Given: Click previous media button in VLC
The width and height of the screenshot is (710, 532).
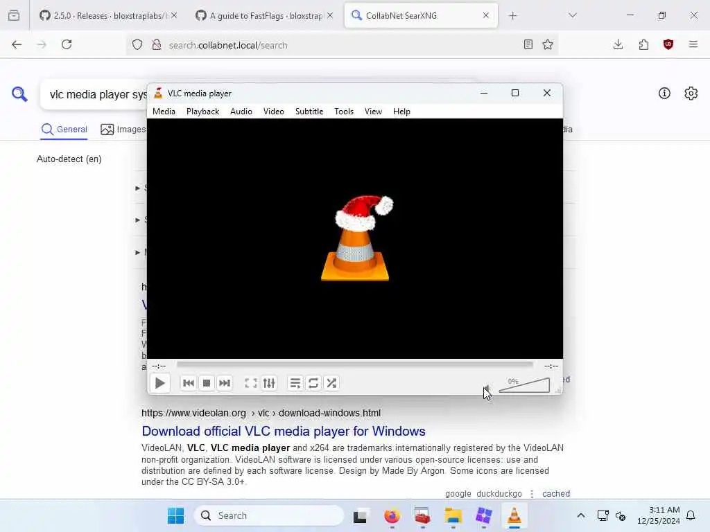Looking at the screenshot, I should point(189,383).
